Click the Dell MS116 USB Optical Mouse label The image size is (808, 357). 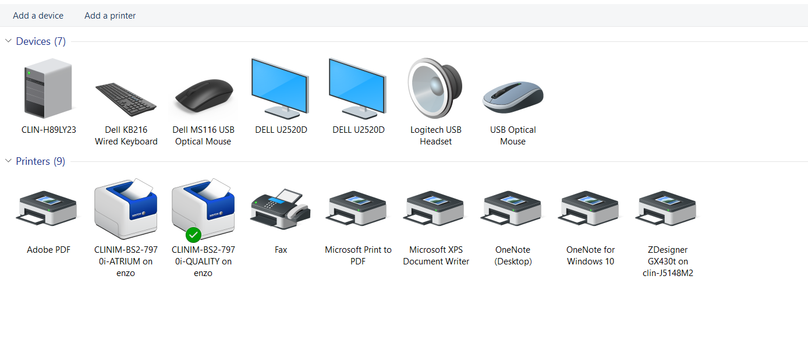(x=203, y=136)
